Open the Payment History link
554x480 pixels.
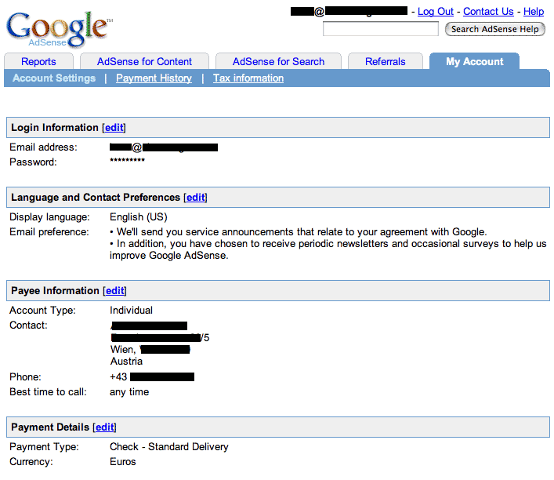[154, 78]
